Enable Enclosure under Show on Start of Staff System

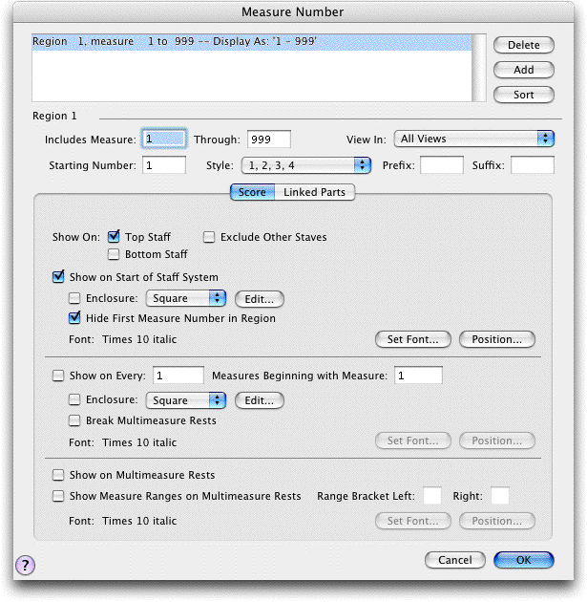(x=74, y=298)
